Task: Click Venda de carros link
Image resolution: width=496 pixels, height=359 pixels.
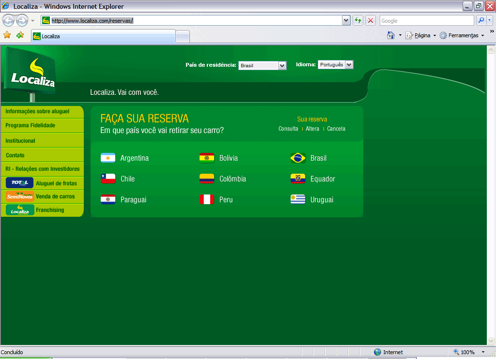Action: point(55,196)
